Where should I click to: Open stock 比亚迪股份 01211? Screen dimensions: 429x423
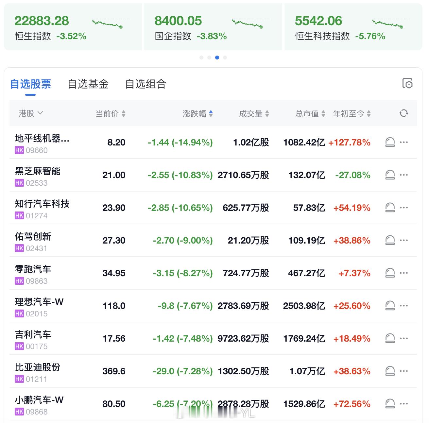[x=38, y=372]
